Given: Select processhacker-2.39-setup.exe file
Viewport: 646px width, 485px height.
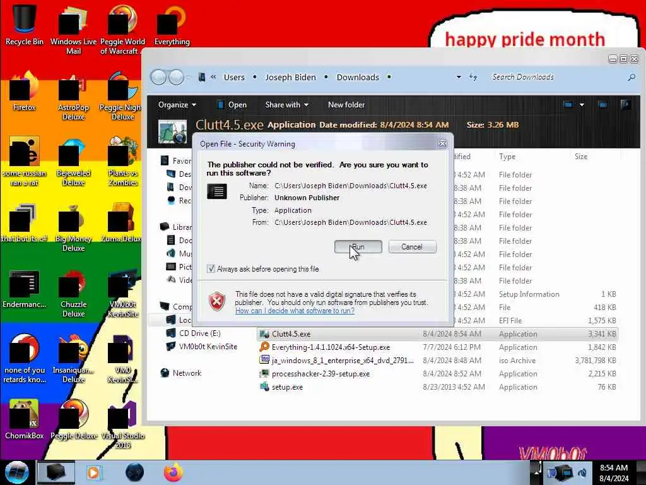Looking at the screenshot, I should pos(438,373).
